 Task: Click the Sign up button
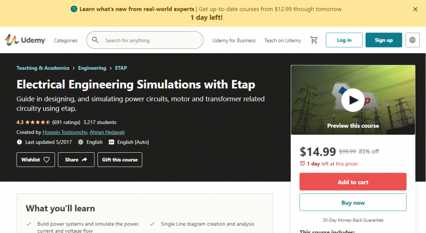point(384,40)
